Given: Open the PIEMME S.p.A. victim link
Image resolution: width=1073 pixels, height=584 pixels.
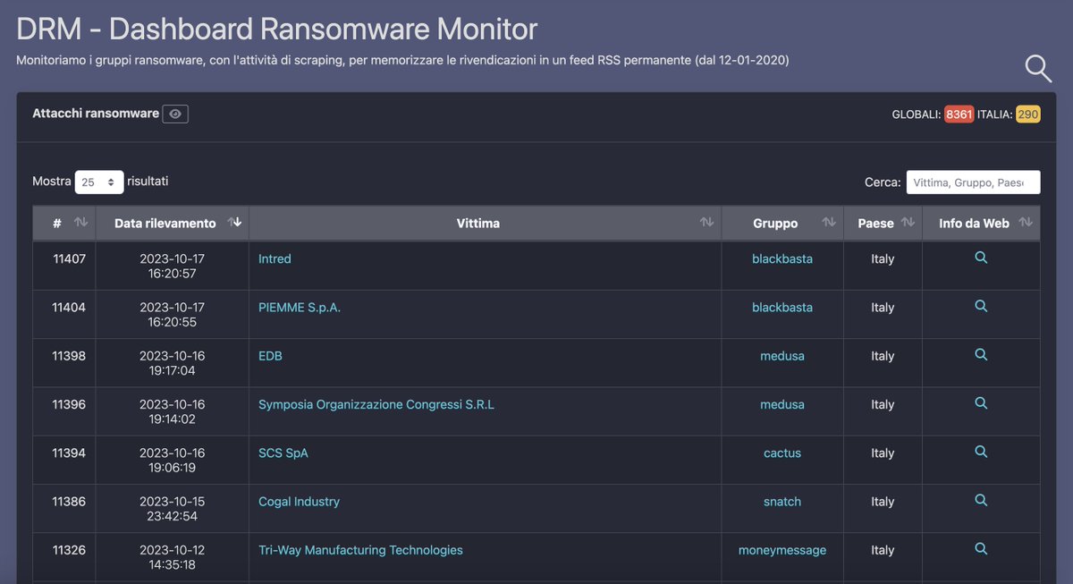Looking at the screenshot, I should [x=300, y=307].
